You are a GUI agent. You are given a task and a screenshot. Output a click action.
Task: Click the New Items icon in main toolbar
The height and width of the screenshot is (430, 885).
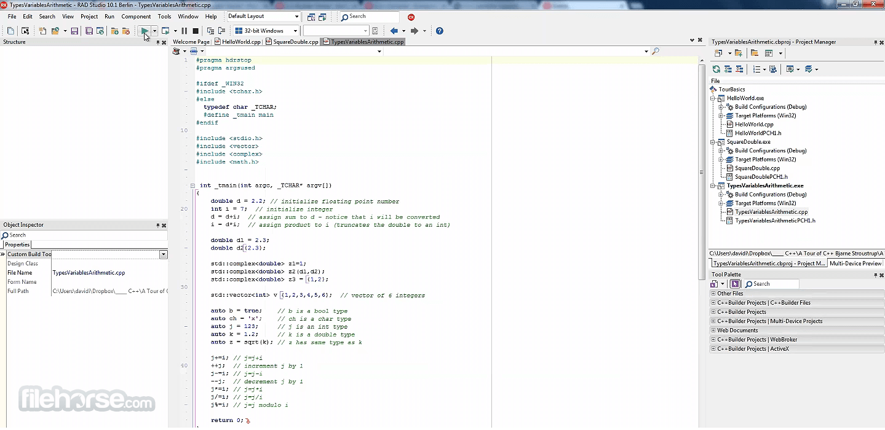[x=43, y=31]
